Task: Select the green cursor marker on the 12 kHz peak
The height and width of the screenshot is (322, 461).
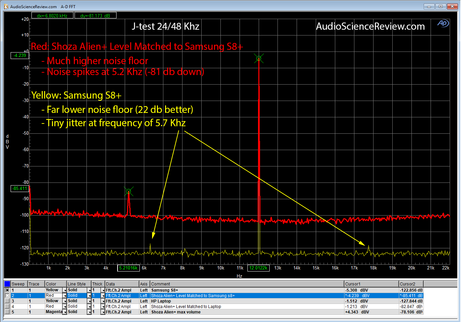Action: [259, 58]
